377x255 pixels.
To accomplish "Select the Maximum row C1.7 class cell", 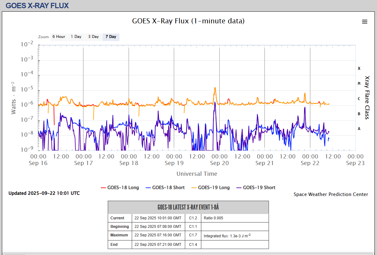I will (193, 235).
